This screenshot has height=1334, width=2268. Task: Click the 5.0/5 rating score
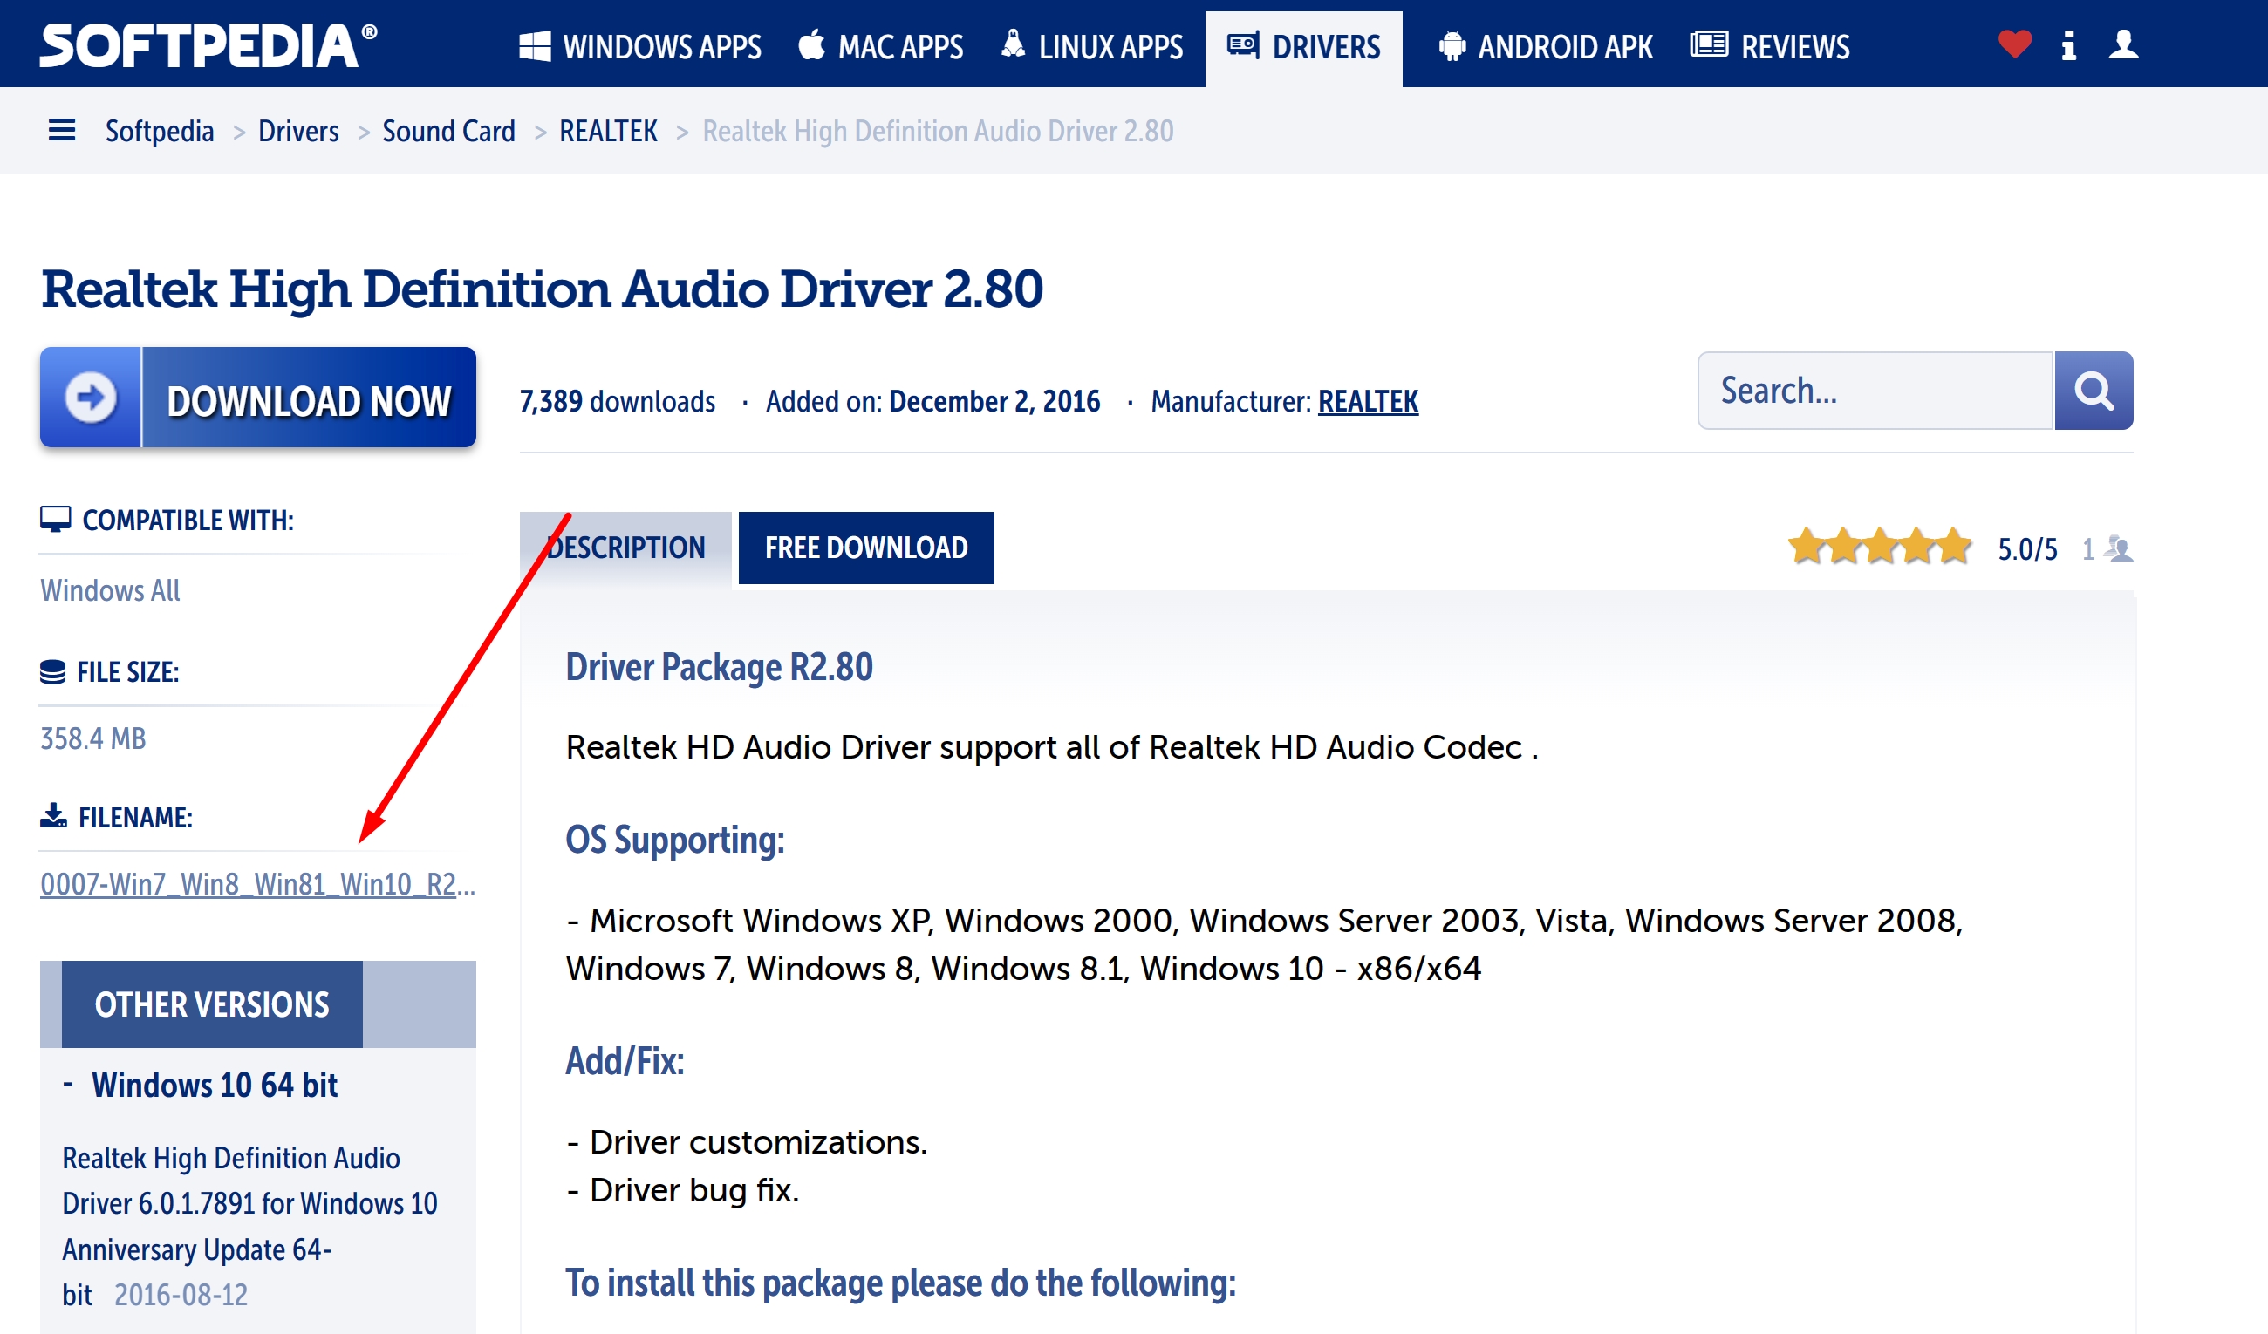tap(2026, 548)
